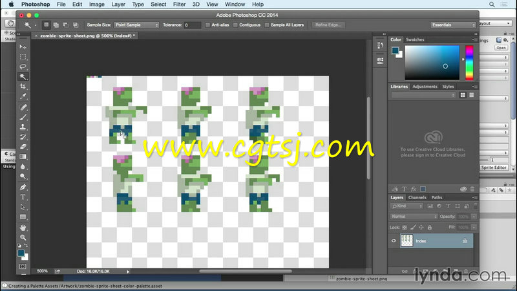Enable the Contiguous checkbox

pos(235,25)
